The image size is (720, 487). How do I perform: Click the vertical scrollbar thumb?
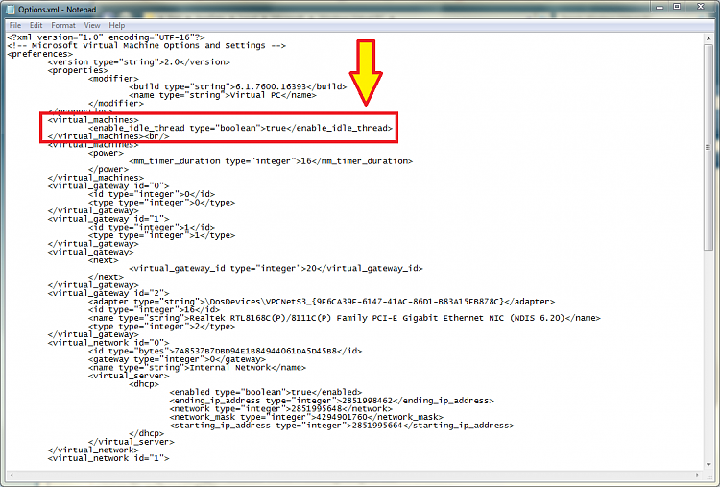708,147
